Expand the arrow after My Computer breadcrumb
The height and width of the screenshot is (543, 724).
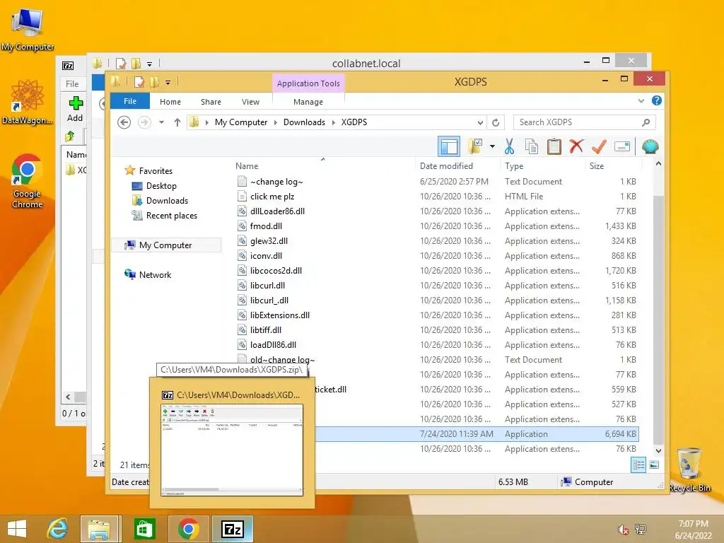coord(276,122)
